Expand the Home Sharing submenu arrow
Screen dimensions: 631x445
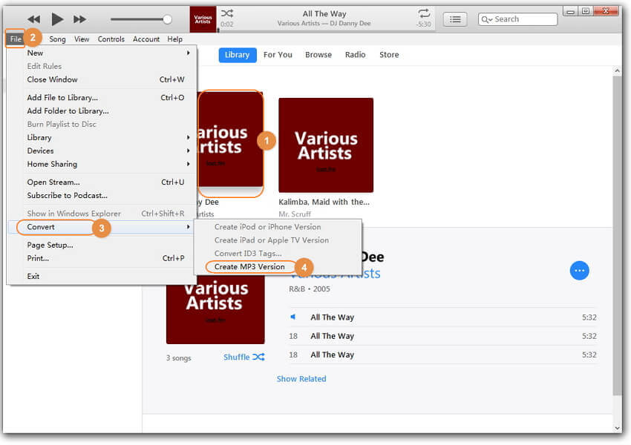pos(188,164)
